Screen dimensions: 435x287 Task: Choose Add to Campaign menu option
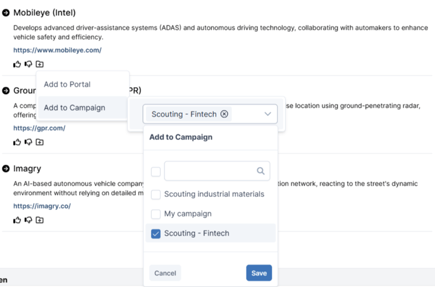click(83, 108)
